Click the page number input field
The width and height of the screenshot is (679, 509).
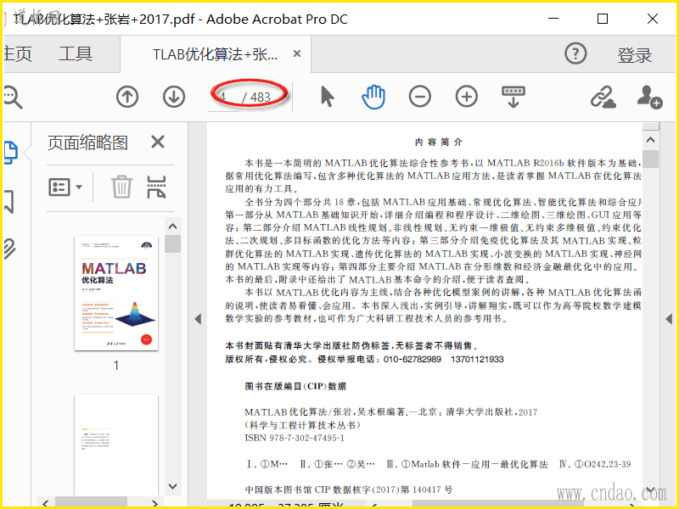(223, 98)
